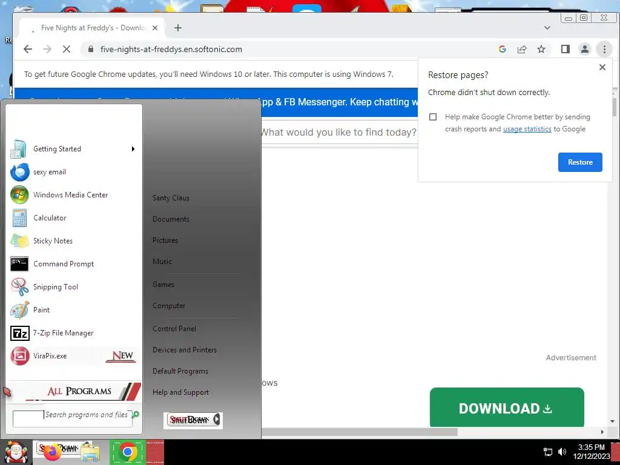
Task: Click the Google icon in address bar
Action: (x=503, y=49)
